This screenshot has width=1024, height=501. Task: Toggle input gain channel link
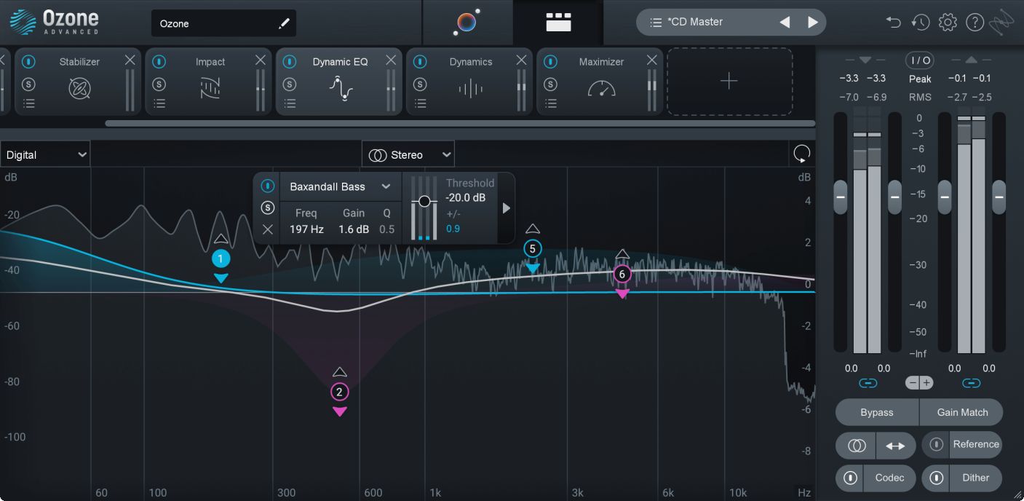(868, 383)
